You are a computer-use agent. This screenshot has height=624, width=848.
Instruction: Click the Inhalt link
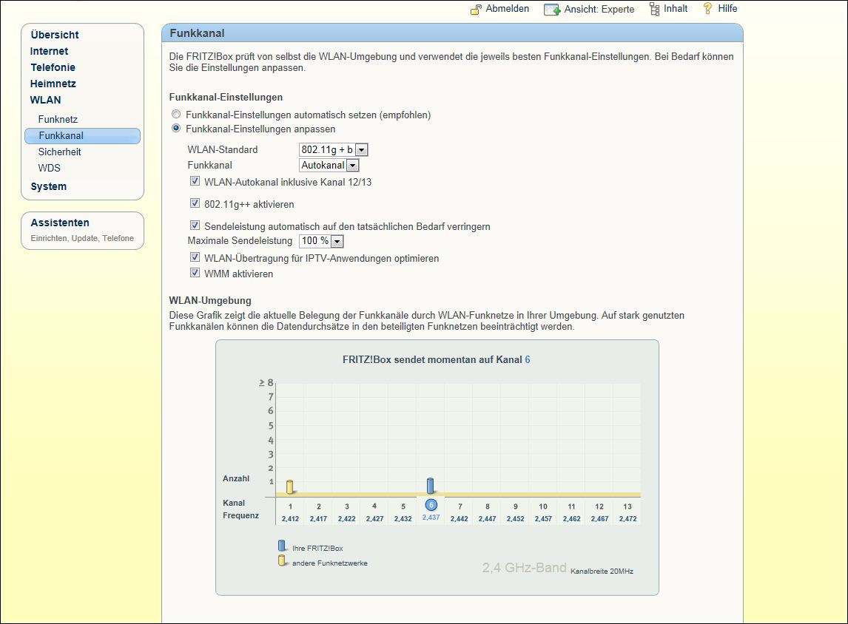[x=676, y=9]
